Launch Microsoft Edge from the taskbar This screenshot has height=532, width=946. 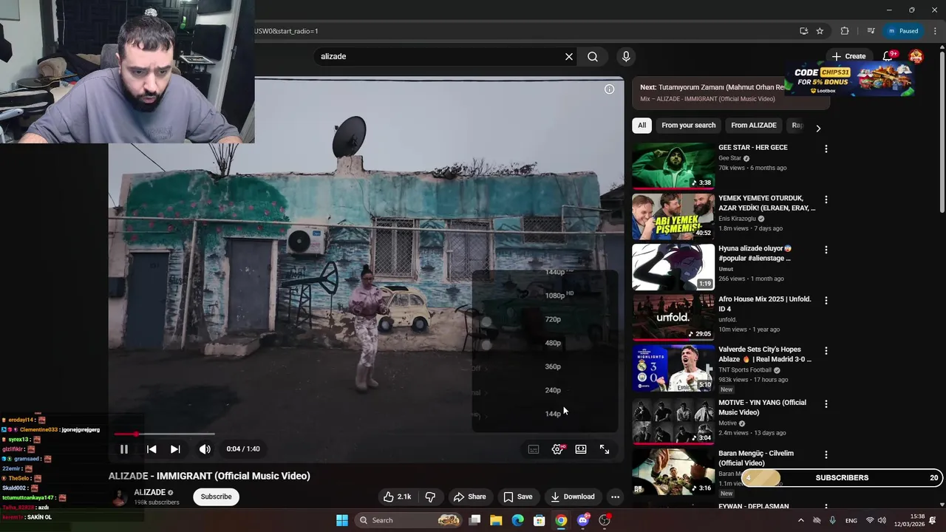[x=518, y=520]
